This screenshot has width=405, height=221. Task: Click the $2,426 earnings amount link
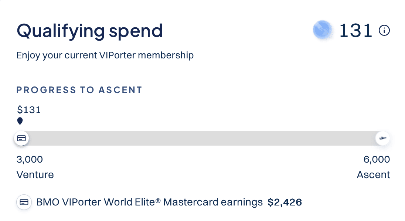(x=284, y=202)
